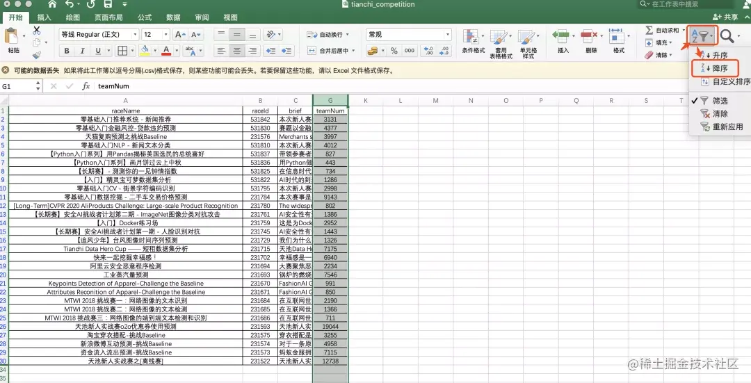
Task: Open the fill color yellow swatch
Action: [x=144, y=51]
